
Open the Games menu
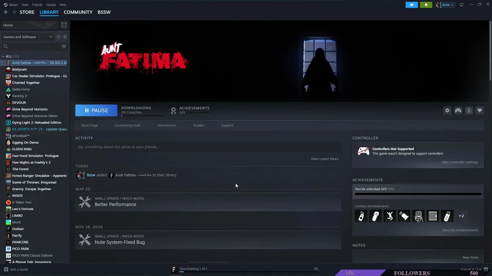[51, 5]
